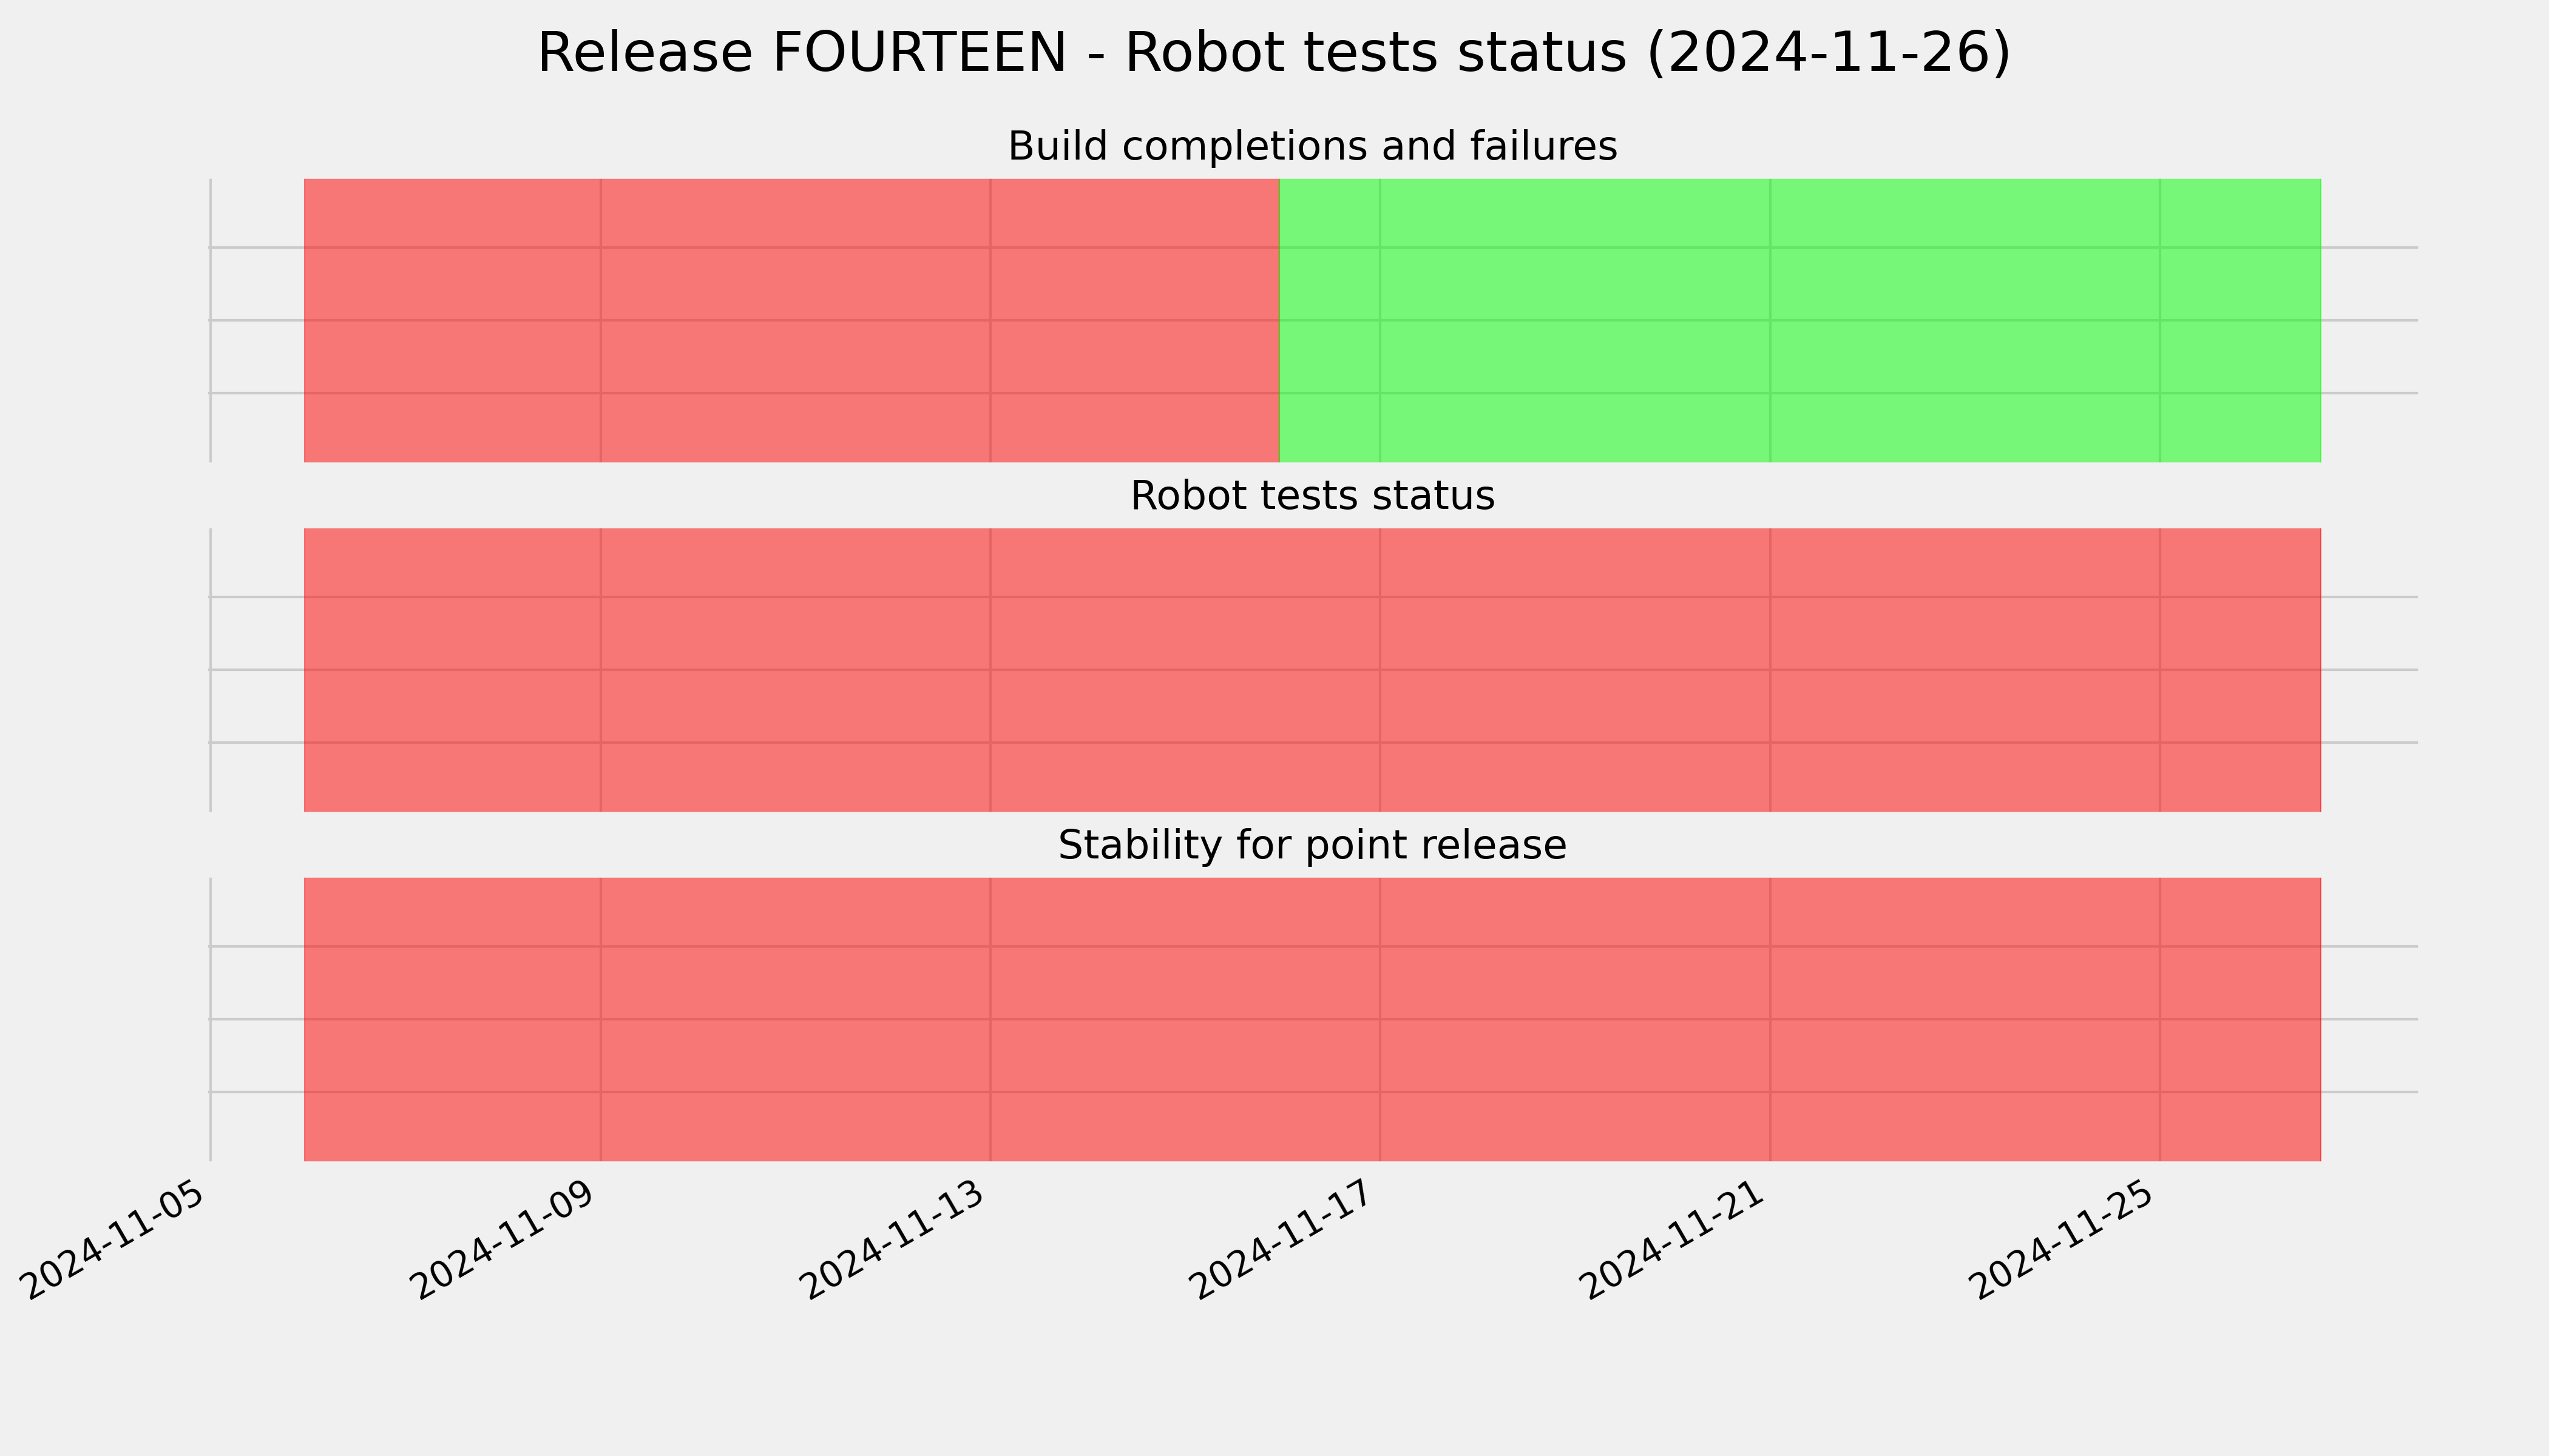Image resolution: width=2549 pixels, height=1456 pixels.
Task: Click the red-to-green transition edge in builds chart
Action: [1279, 320]
